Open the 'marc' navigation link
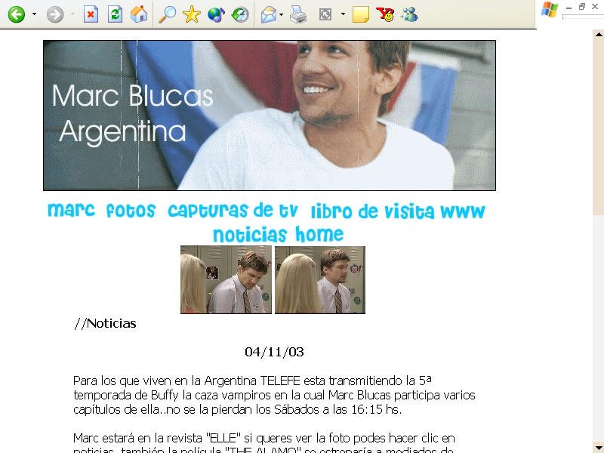 (x=71, y=211)
